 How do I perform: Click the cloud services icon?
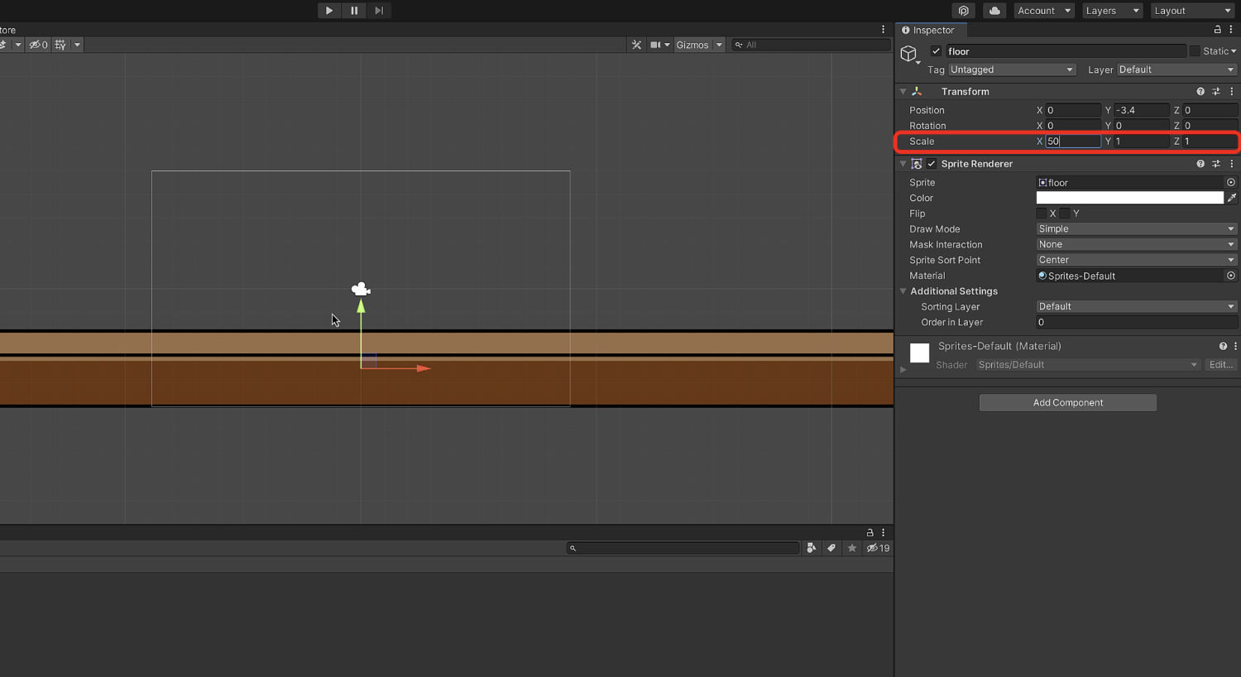[994, 11]
